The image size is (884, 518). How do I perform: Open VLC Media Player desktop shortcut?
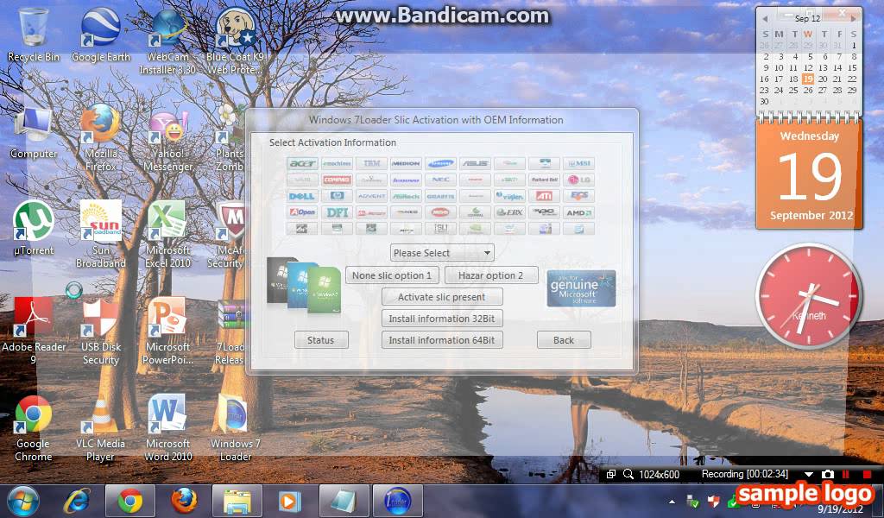coord(101,428)
